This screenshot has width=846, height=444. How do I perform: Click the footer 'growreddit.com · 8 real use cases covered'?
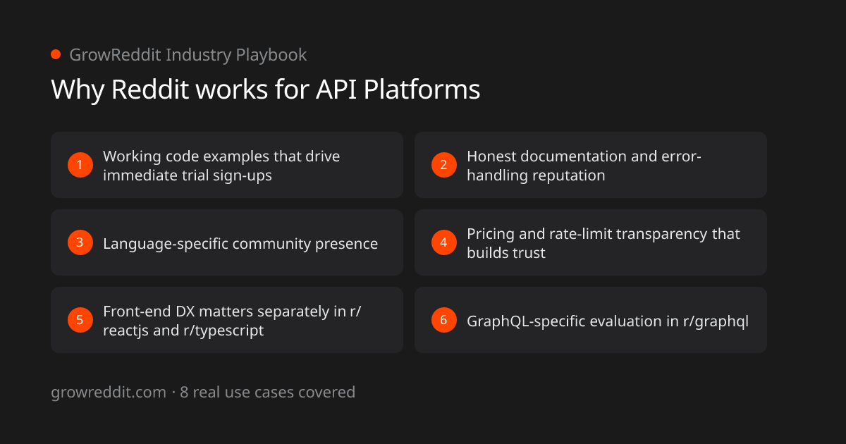(x=203, y=393)
